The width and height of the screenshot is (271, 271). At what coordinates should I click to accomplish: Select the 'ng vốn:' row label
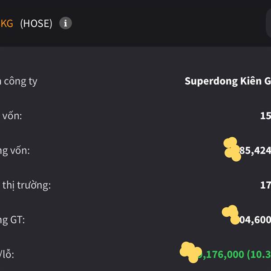coord(15,151)
